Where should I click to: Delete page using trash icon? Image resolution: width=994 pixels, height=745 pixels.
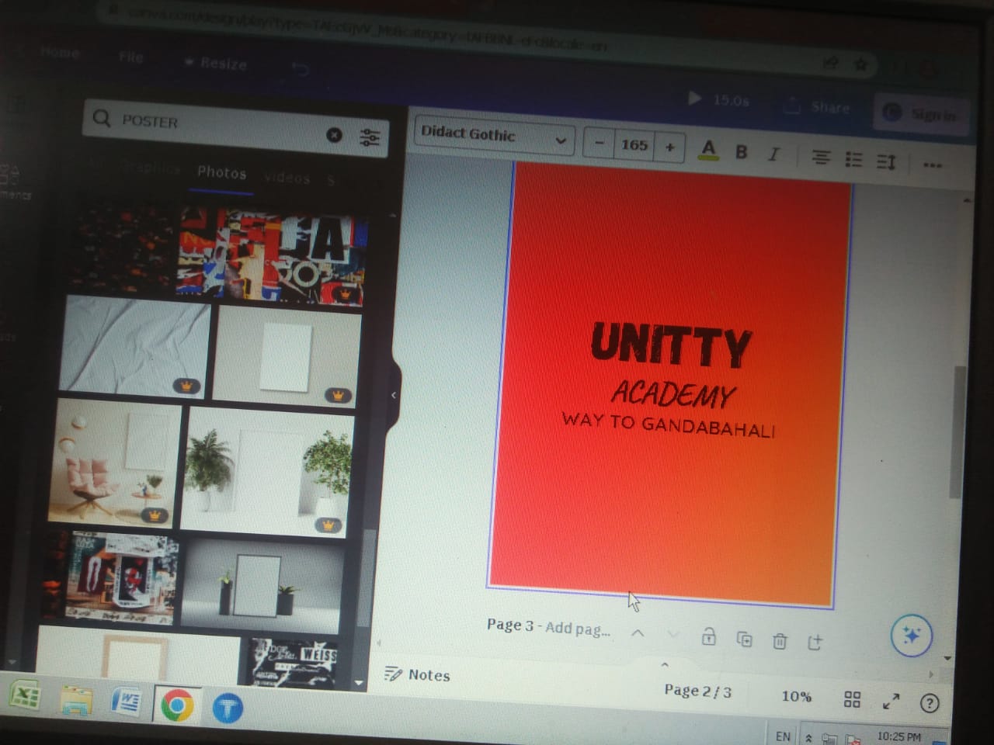tap(780, 641)
